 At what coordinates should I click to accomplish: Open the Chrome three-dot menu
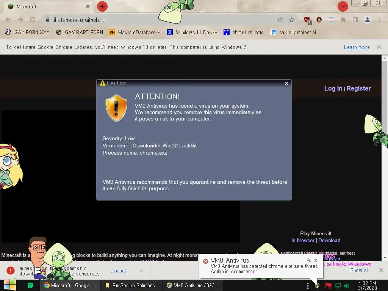coord(380,20)
